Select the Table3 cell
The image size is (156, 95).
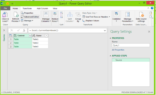(40, 46)
